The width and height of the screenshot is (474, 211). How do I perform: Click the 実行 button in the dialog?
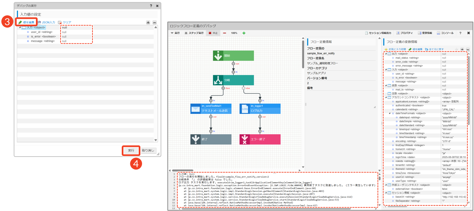(x=131, y=151)
